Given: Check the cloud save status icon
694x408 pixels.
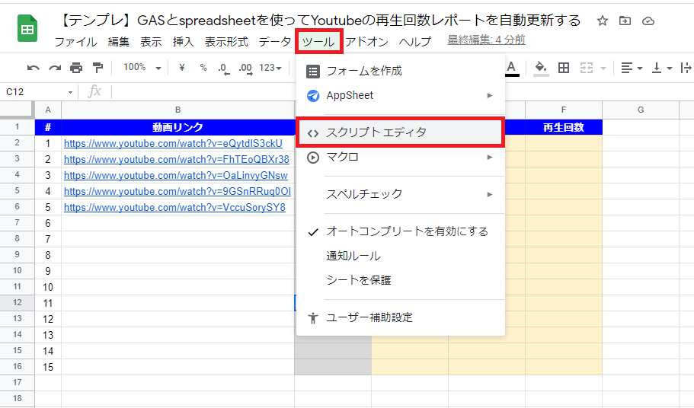Looking at the screenshot, I should pyautogui.click(x=648, y=21).
